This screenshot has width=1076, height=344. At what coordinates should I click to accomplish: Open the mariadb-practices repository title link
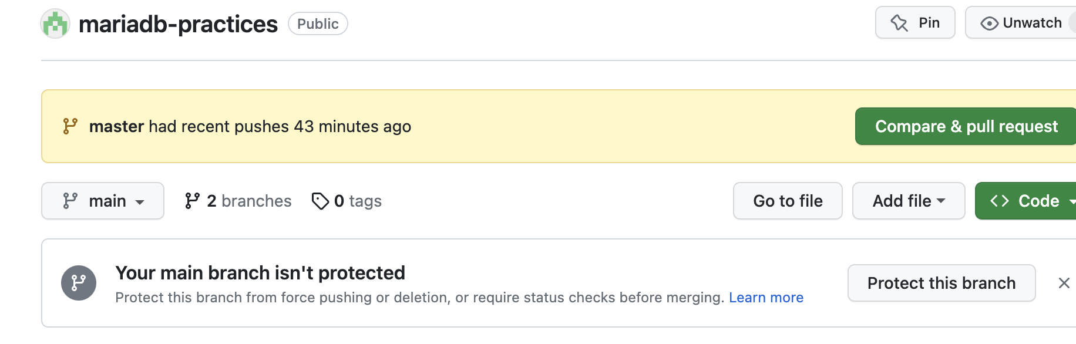tap(178, 24)
